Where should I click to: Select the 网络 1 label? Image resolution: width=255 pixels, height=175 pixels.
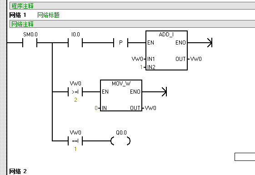pos(18,15)
